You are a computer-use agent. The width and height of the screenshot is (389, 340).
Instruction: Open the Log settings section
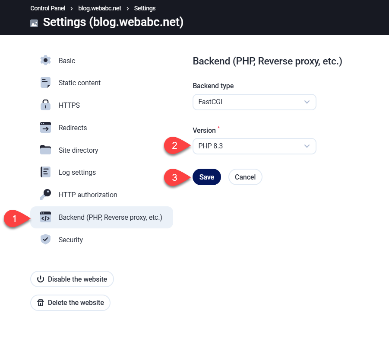[77, 172]
